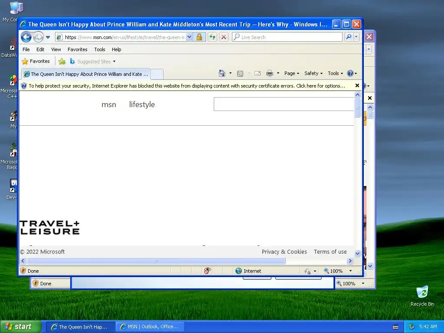This screenshot has width=444, height=333.
Task: Open the Terms of use link
Action: click(x=330, y=252)
